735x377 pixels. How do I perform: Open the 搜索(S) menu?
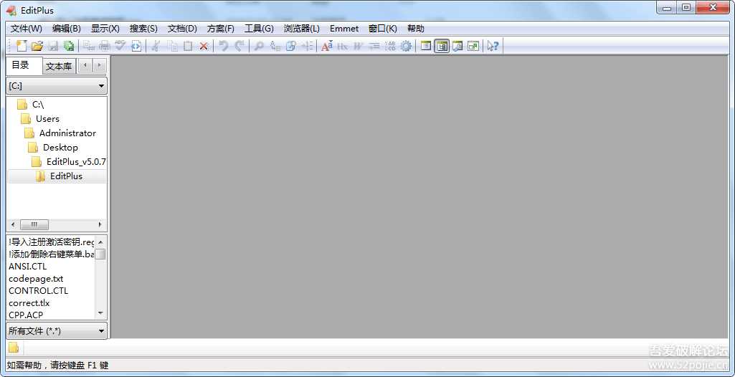tap(143, 29)
